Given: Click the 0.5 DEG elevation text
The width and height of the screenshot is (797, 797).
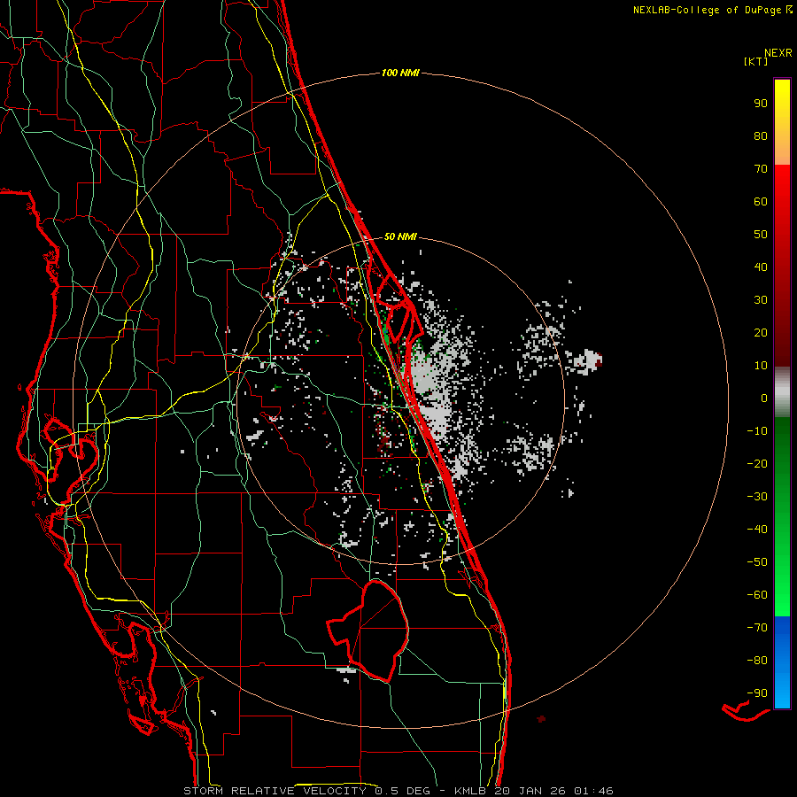Looking at the screenshot, I should 403,791.
